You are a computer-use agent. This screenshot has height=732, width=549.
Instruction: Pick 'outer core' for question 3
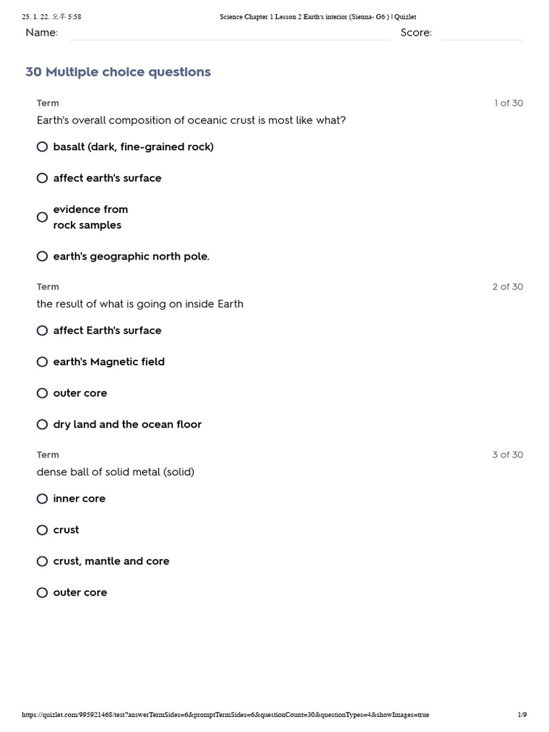tap(42, 593)
